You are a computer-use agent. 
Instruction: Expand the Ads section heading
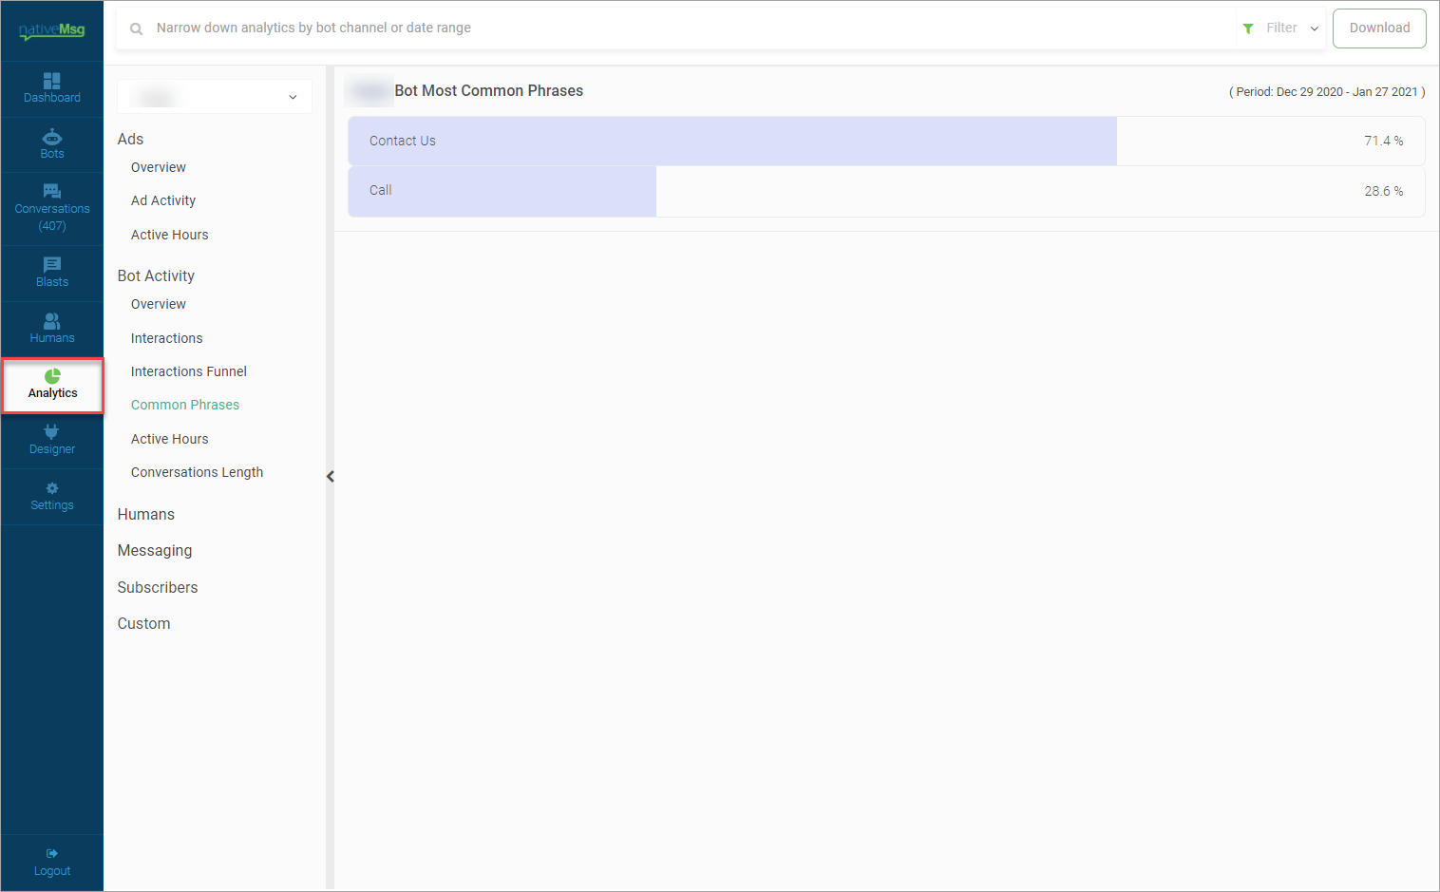(x=131, y=139)
